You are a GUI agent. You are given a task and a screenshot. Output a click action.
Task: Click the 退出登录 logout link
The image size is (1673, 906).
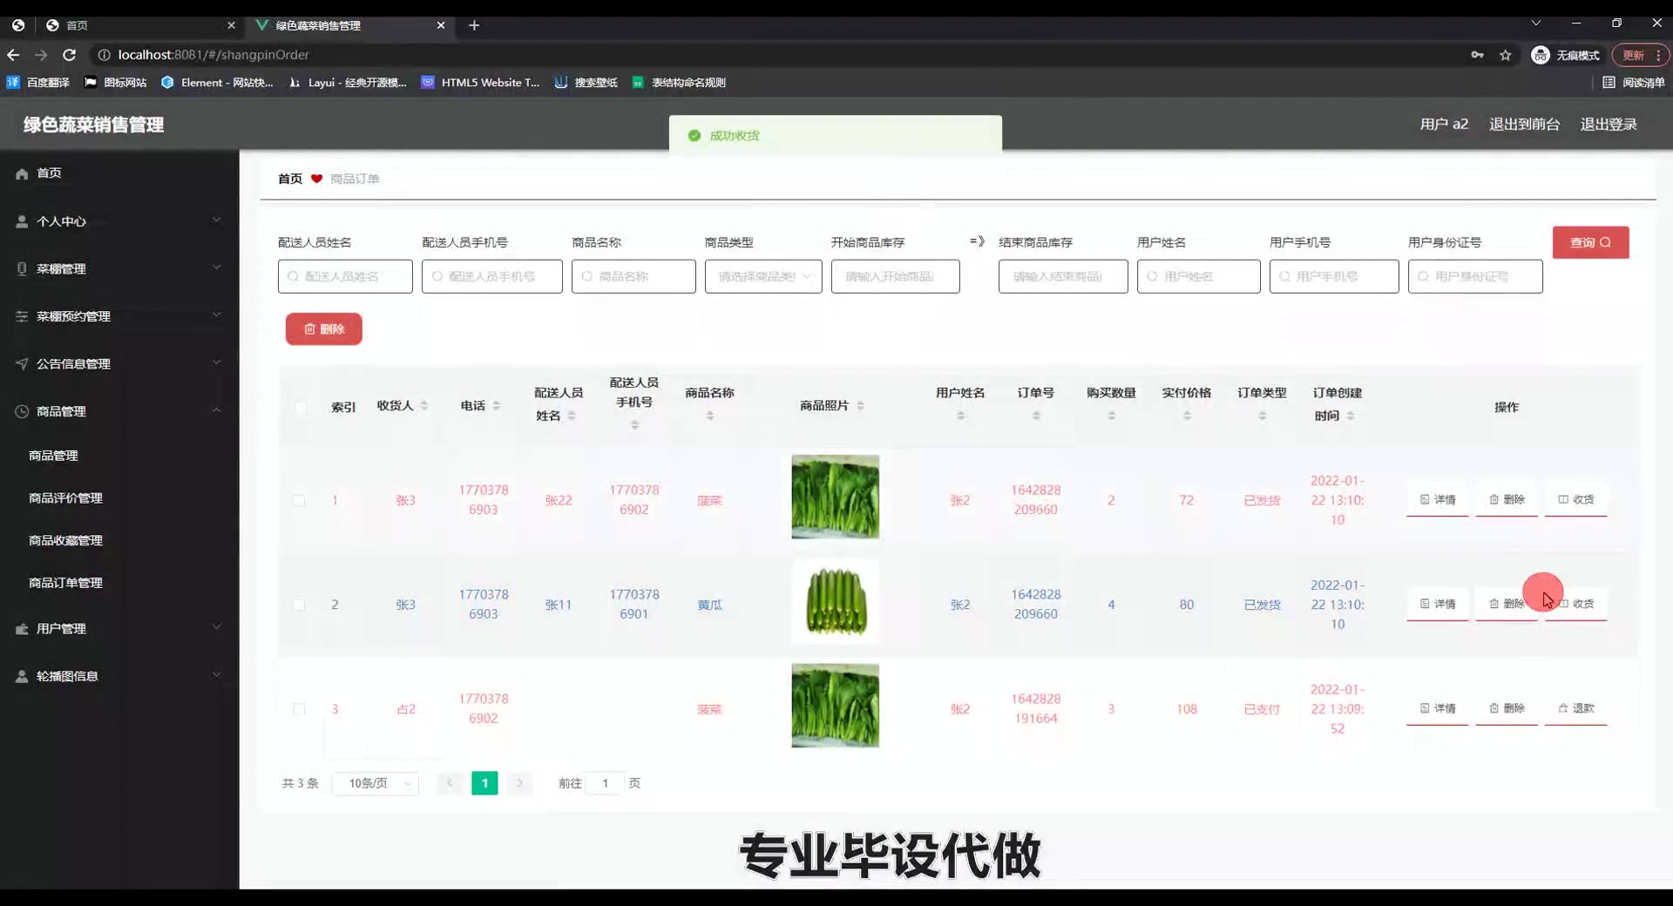pos(1609,124)
